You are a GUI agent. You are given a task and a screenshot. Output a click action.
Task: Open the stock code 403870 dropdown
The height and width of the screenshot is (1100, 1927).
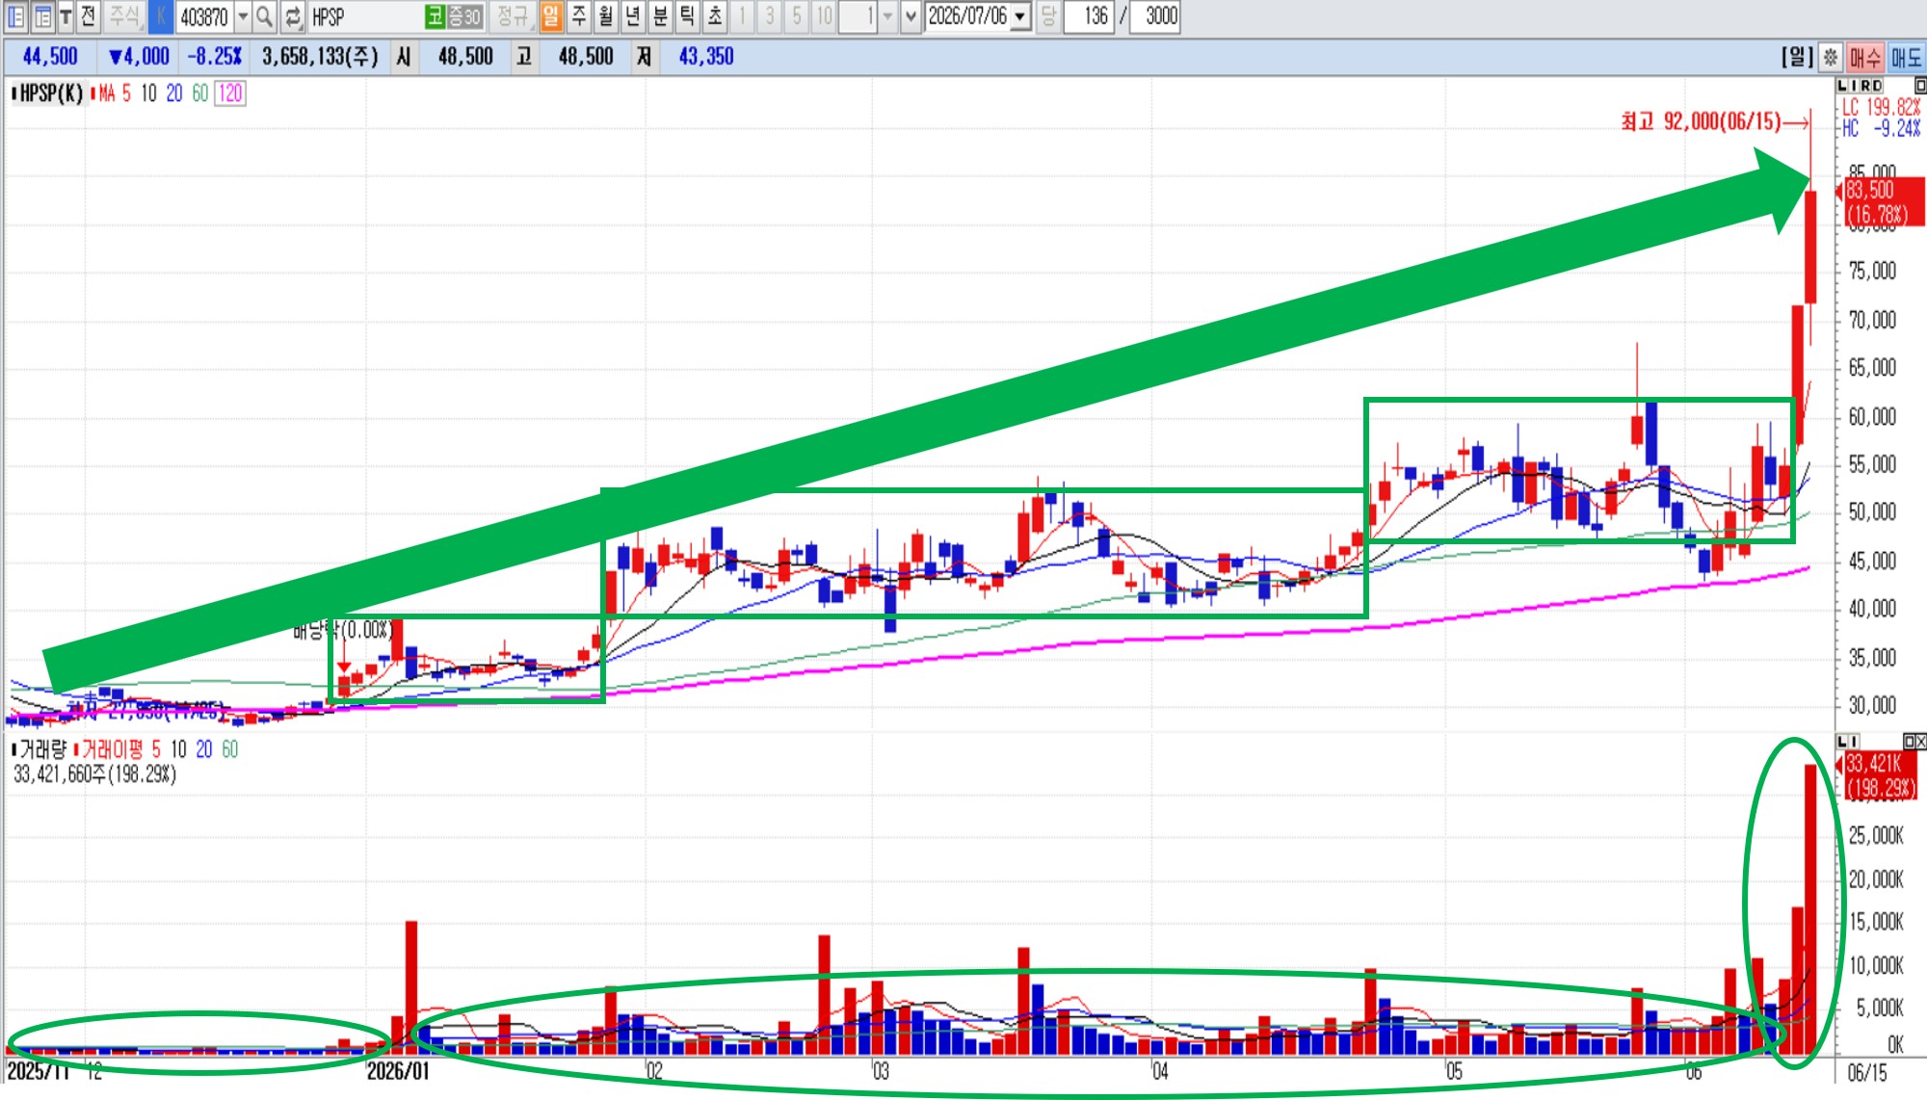[x=243, y=16]
